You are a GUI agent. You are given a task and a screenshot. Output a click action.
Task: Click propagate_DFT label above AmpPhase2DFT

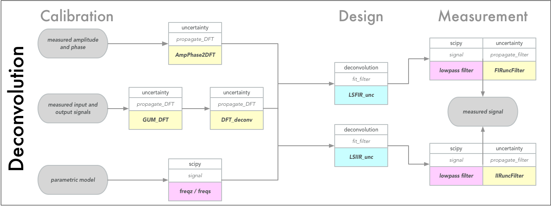[195, 40]
